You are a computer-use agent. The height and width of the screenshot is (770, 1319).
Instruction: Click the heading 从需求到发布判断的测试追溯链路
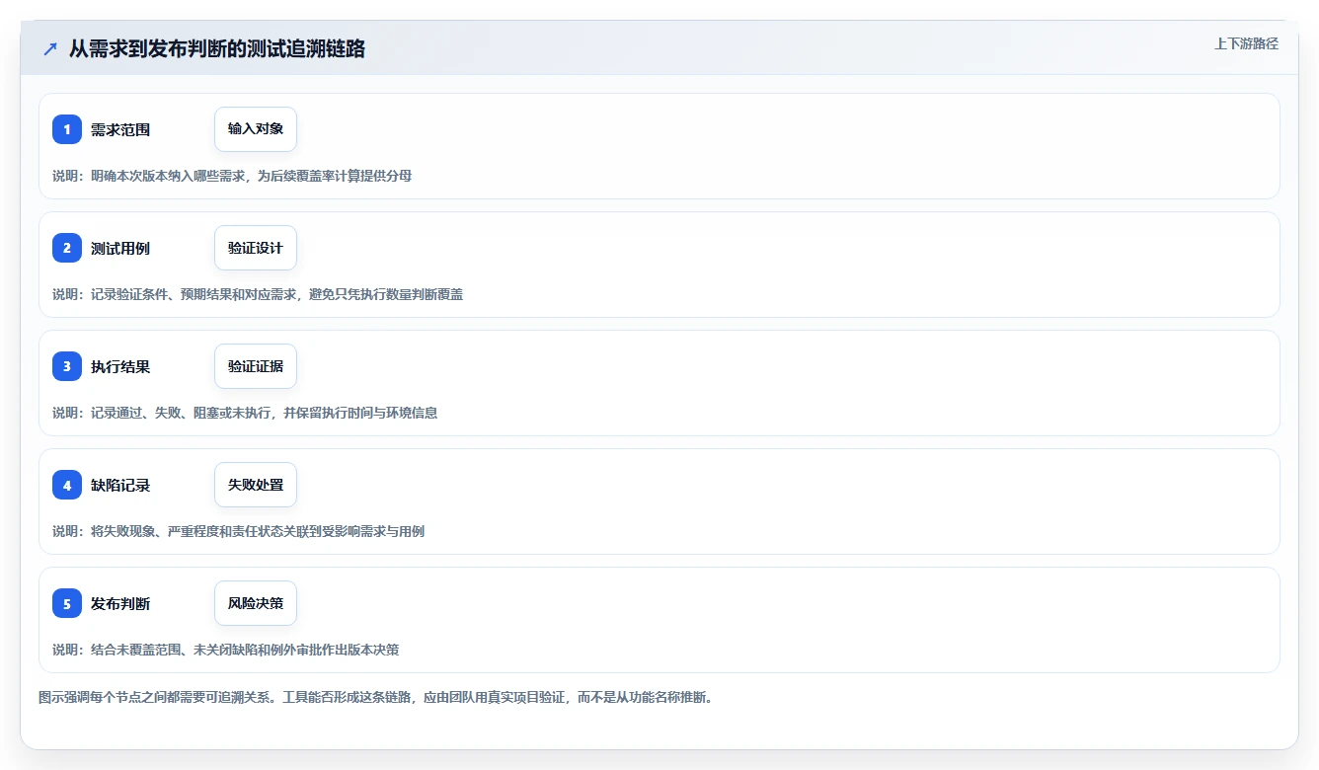[217, 48]
